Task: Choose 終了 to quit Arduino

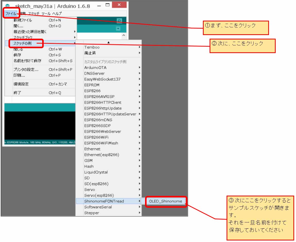Action: coord(40,93)
